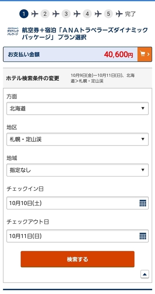Open calendar icon for check-out date

143,236
